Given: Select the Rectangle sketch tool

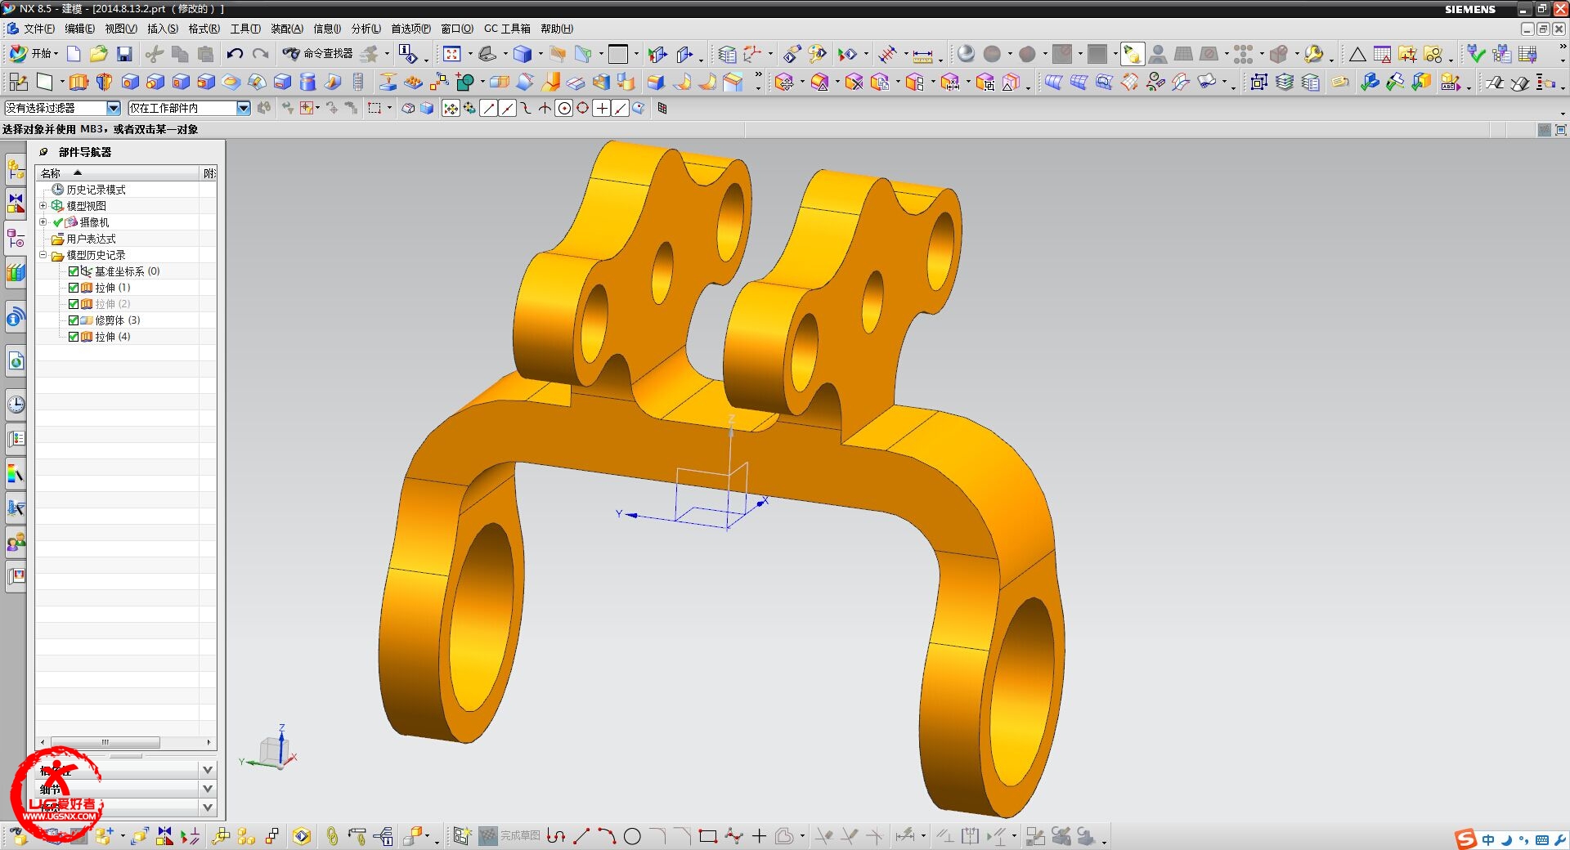Looking at the screenshot, I should 708,836.
